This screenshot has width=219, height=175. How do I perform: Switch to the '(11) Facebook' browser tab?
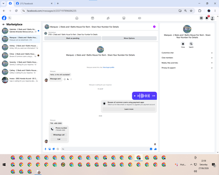pos(34,3)
